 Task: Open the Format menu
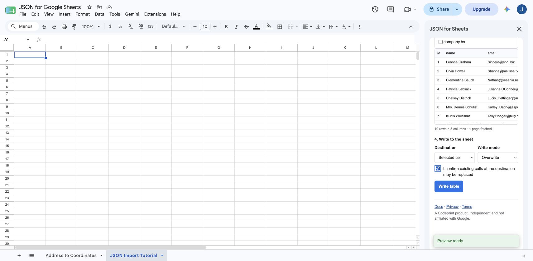pos(83,14)
